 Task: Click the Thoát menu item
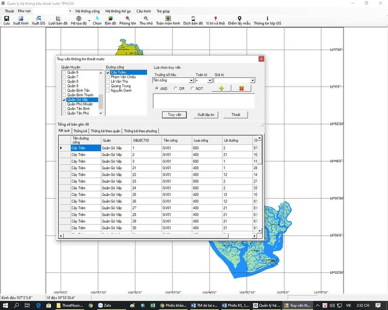9,11
